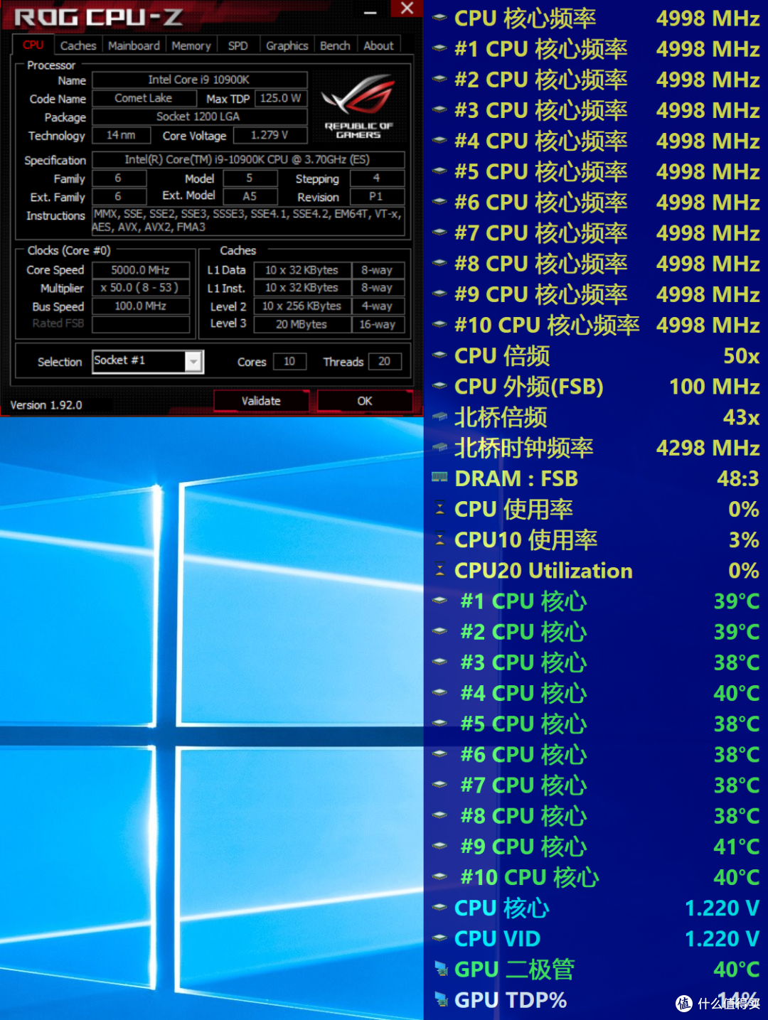Click the Multiplier value x 50.0 (8 - 53)
The width and height of the screenshot is (768, 1020).
coord(140,288)
